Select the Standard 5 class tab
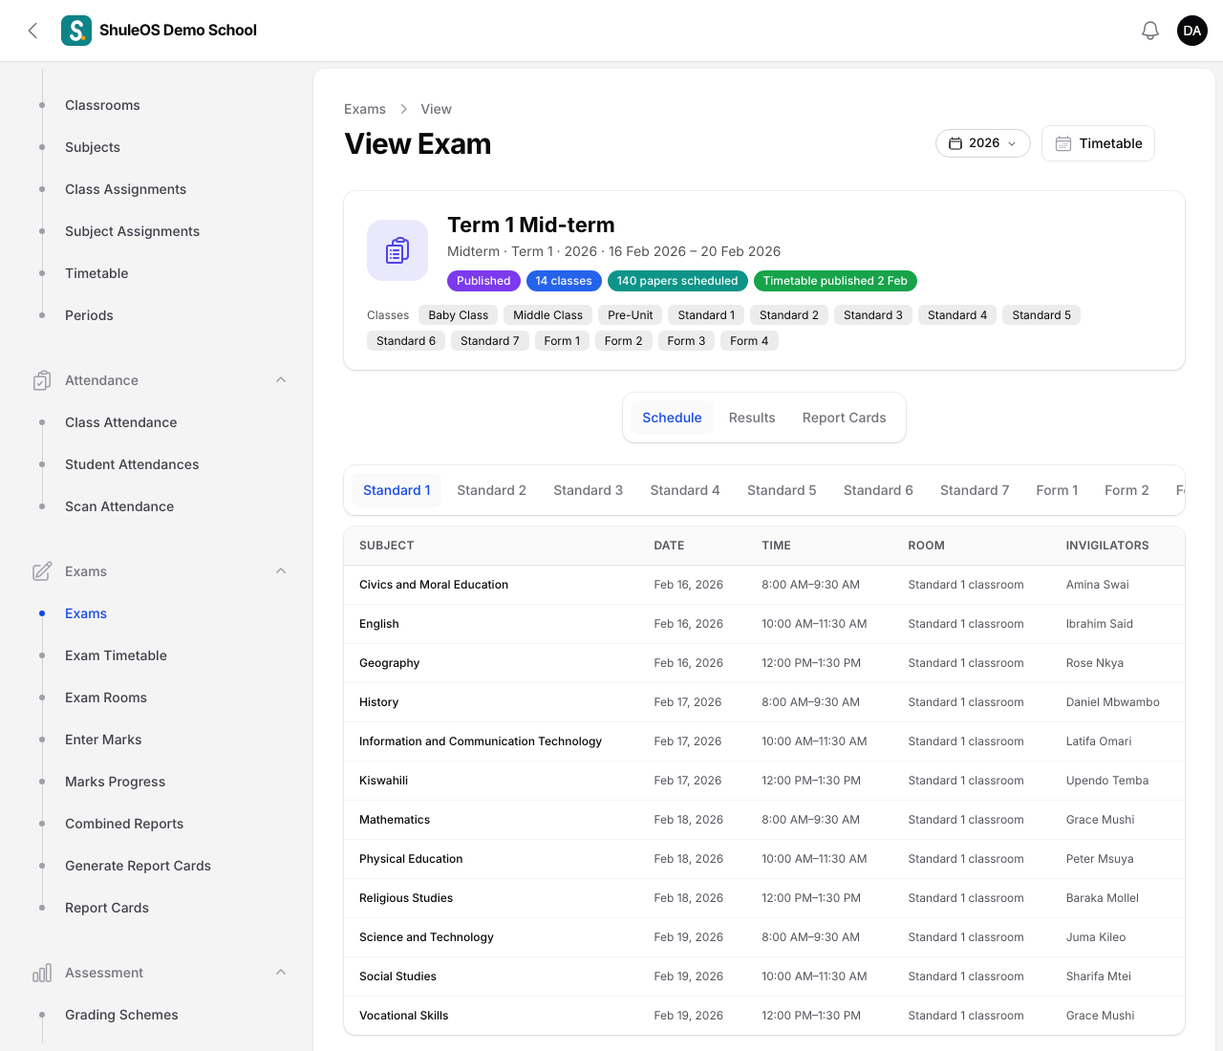Viewport: 1223px width, 1051px height. pyautogui.click(x=782, y=490)
